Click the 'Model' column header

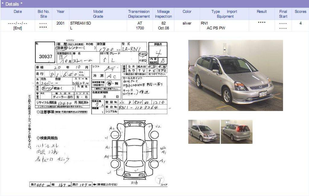(98, 12)
